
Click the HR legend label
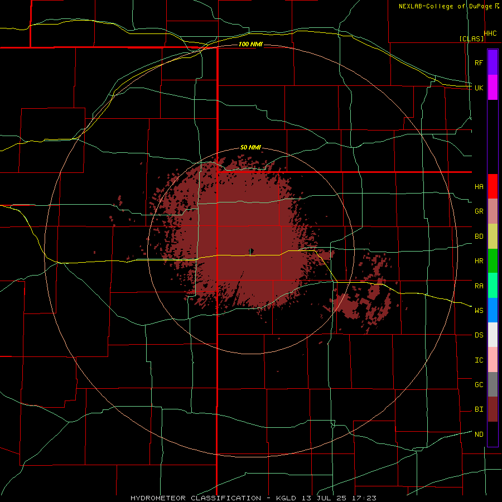click(479, 261)
